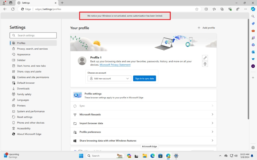
Task: Click Sign in to sync data
Action: click(x=144, y=79)
